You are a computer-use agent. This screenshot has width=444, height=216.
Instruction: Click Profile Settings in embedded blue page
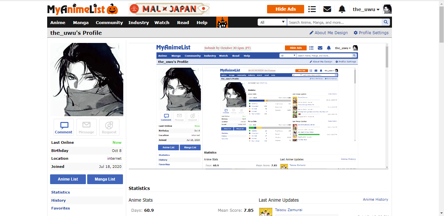(346, 62)
